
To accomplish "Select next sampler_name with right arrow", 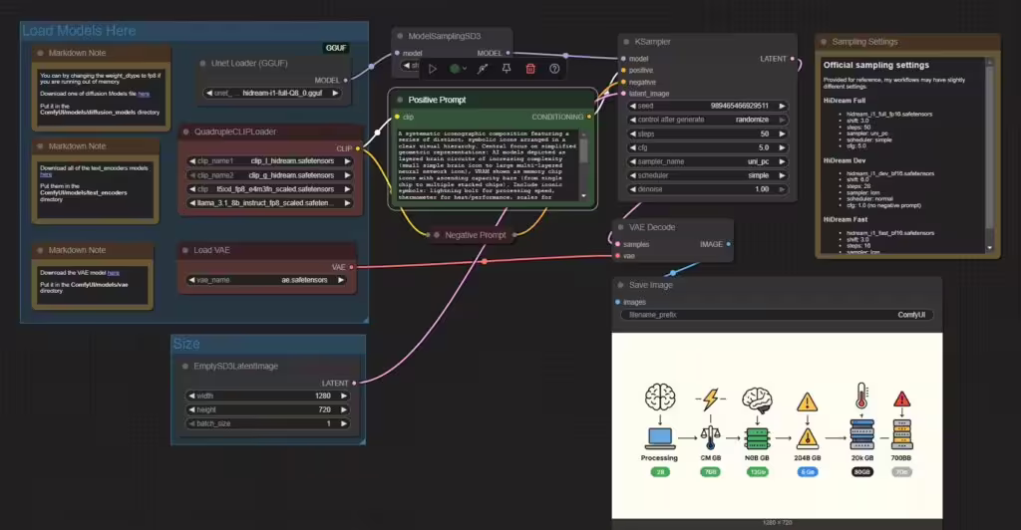I will [782, 161].
